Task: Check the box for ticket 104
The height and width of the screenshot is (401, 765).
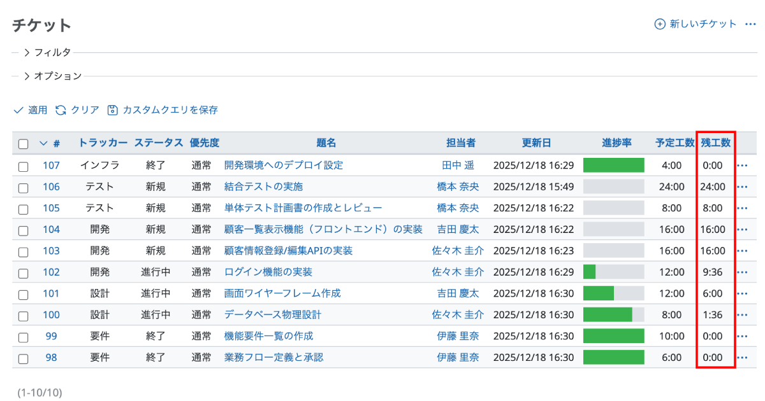Action: point(24,230)
